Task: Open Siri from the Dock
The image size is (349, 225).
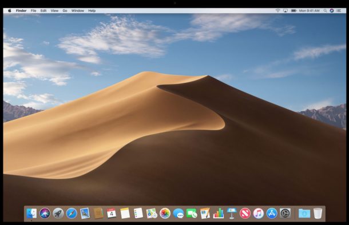Action: (x=45, y=213)
